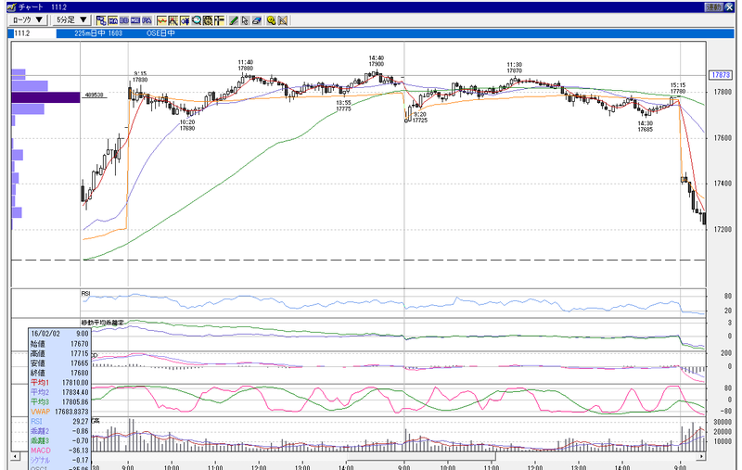Click the 連動 link button in title bar
Viewport: 742px width, 470px height.
click(x=713, y=7)
